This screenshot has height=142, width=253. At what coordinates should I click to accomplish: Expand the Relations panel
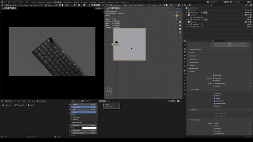pyautogui.click(x=193, y=53)
